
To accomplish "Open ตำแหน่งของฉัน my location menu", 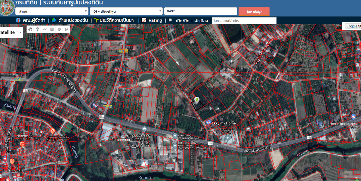I will 73,20.
